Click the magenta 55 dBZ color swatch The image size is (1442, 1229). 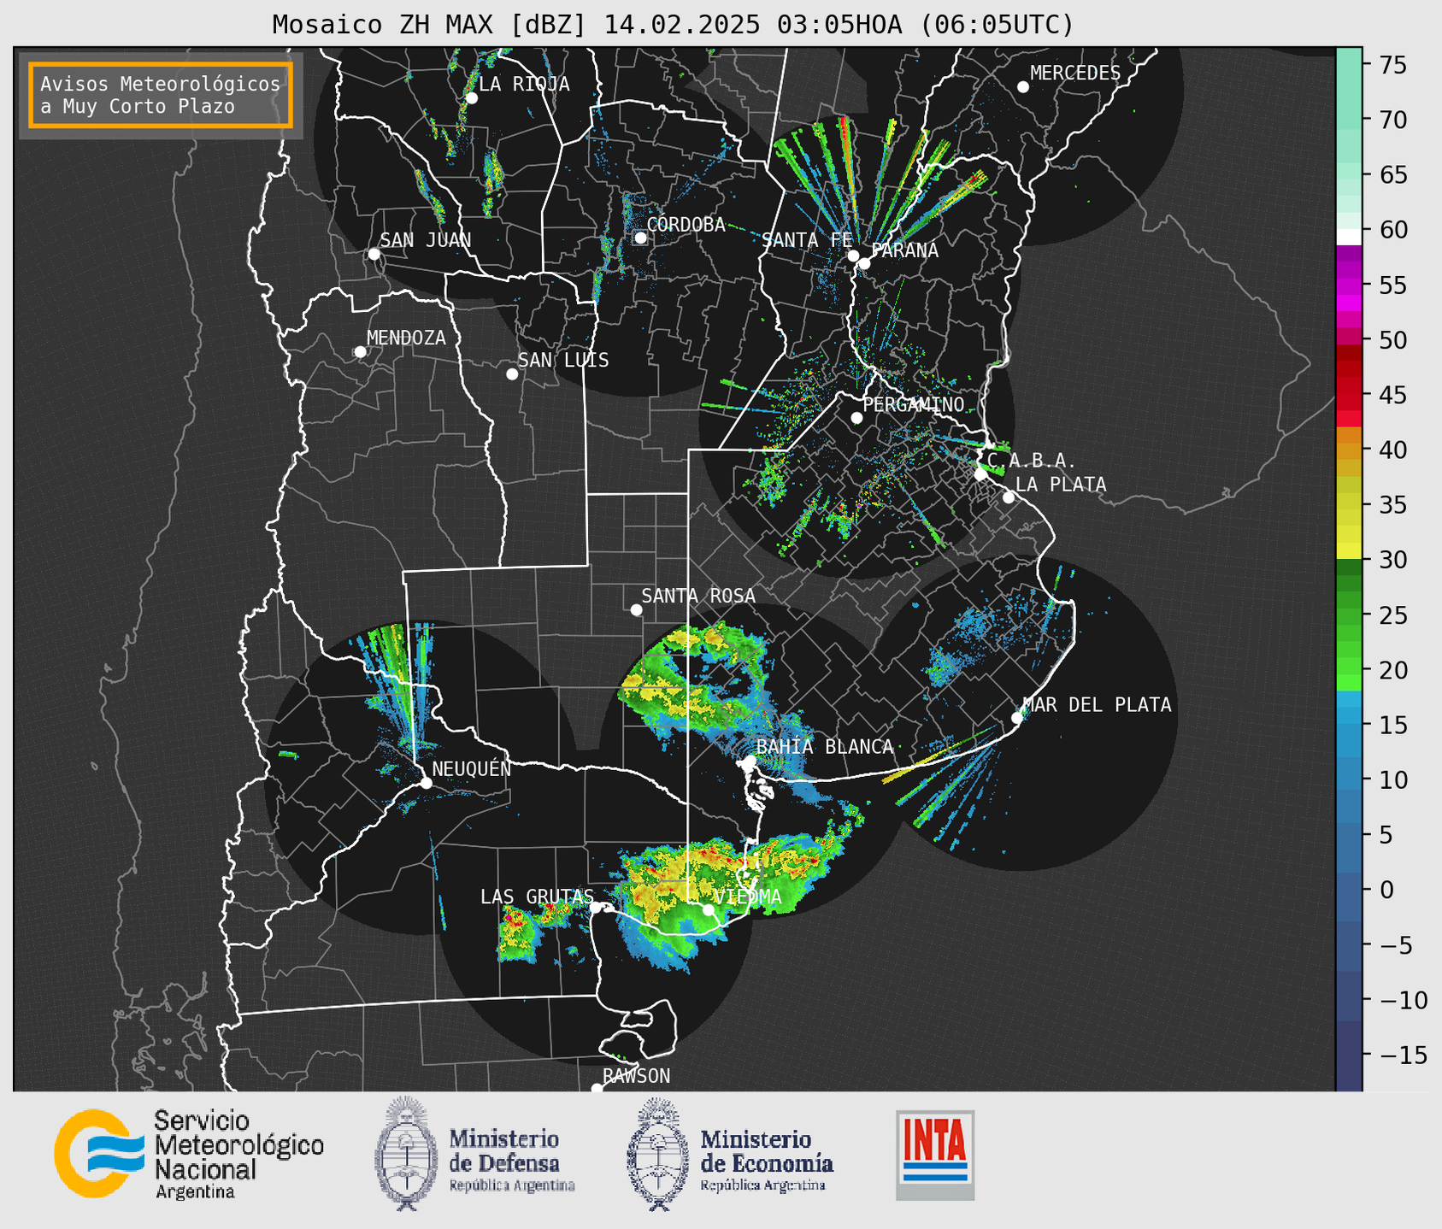click(1349, 285)
